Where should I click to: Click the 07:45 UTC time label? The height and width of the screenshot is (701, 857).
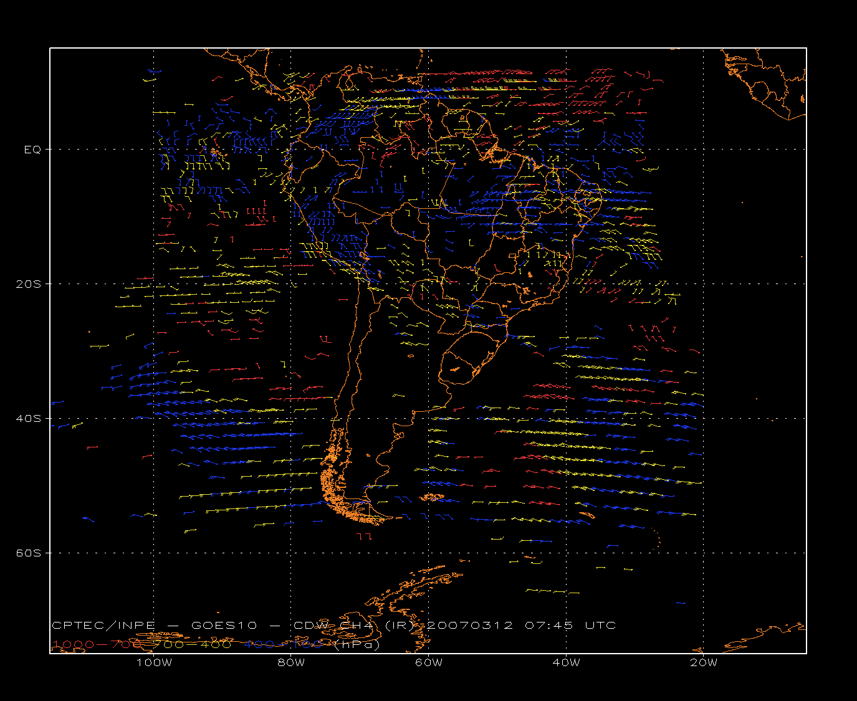pyautogui.click(x=571, y=626)
